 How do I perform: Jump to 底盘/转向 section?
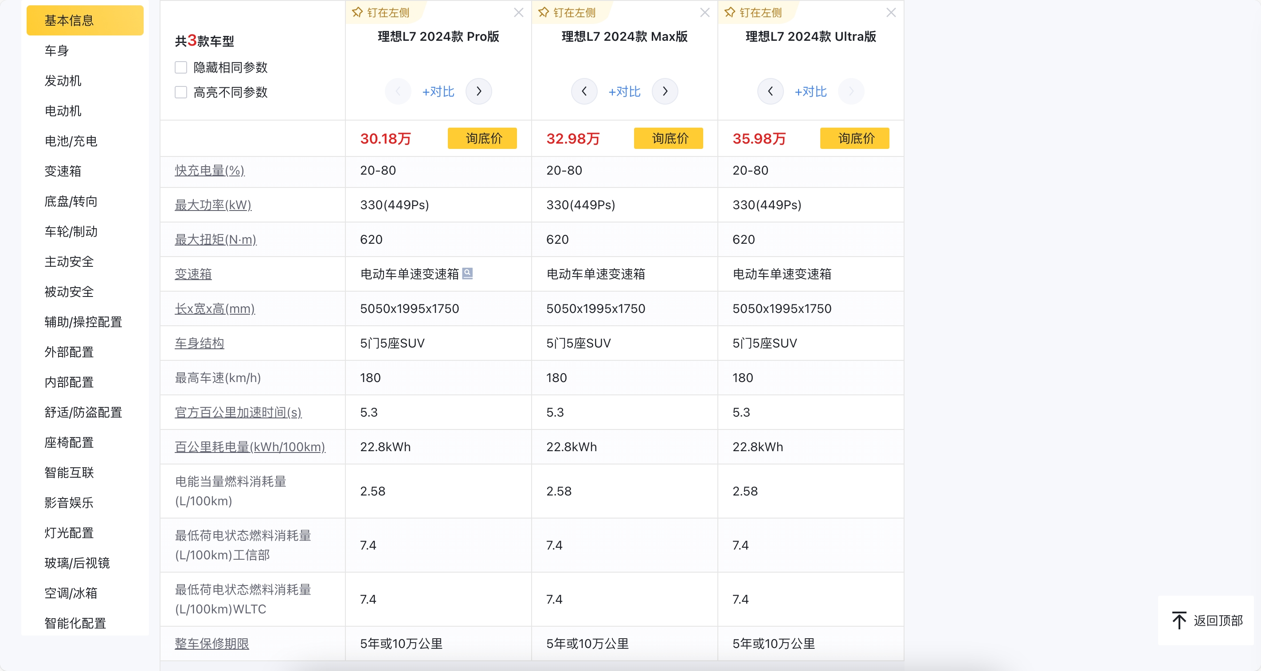coord(71,201)
